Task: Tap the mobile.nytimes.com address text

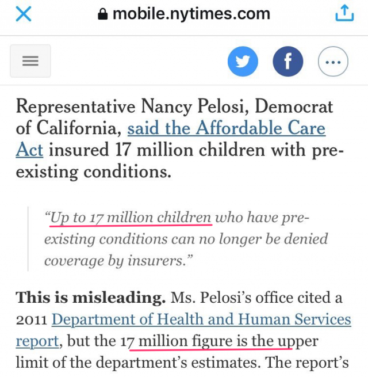Action: point(191,14)
